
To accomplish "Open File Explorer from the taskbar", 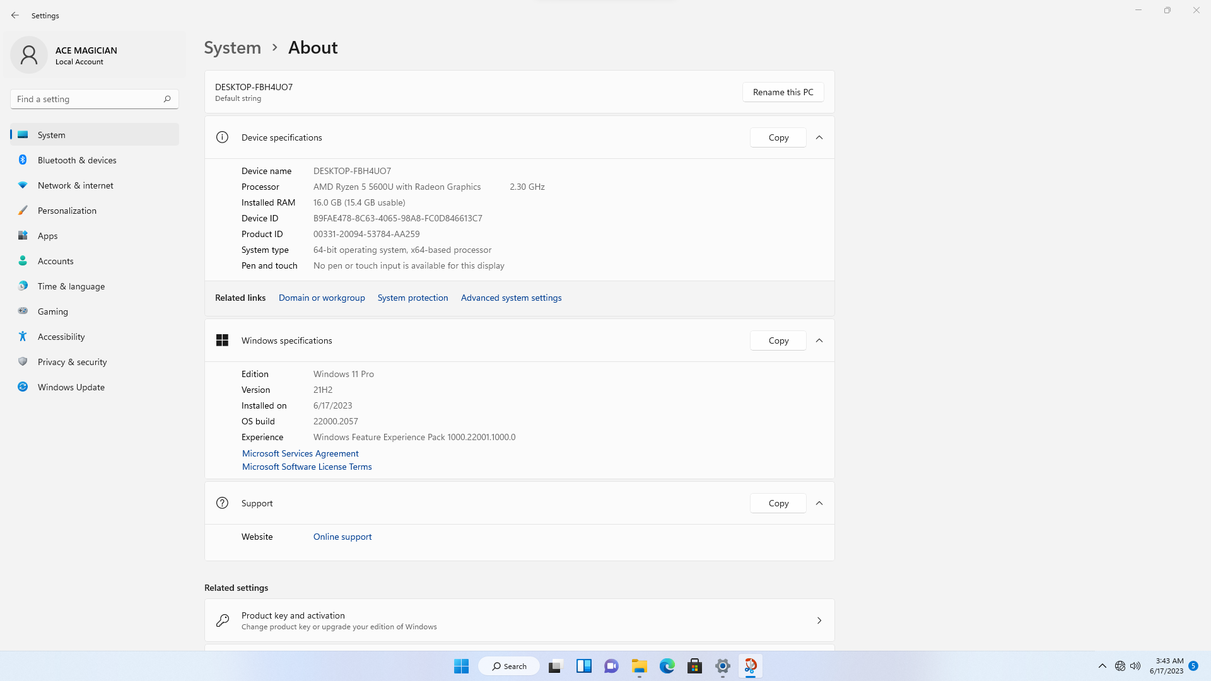I will (x=640, y=666).
